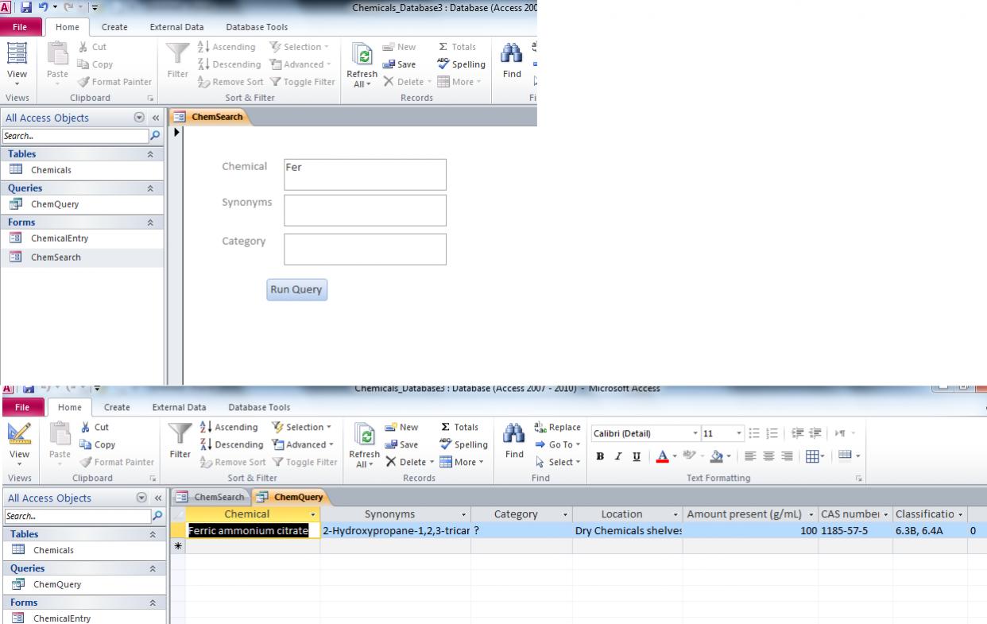Click the search magnifier in ChemSearch window's navigation pane
987x624 pixels.
click(x=157, y=136)
